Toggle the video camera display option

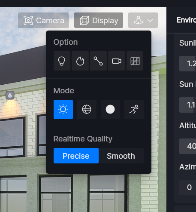point(117,61)
